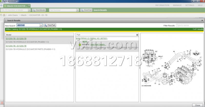Image resolution: width=205 pixels, height=107 pixels.
Task: Open the Part Number dropdown in toolbar
Action: coord(78,10)
